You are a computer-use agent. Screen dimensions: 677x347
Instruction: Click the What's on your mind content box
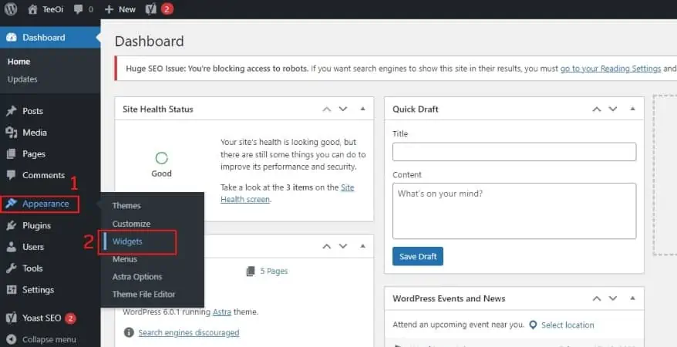pyautogui.click(x=514, y=211)
